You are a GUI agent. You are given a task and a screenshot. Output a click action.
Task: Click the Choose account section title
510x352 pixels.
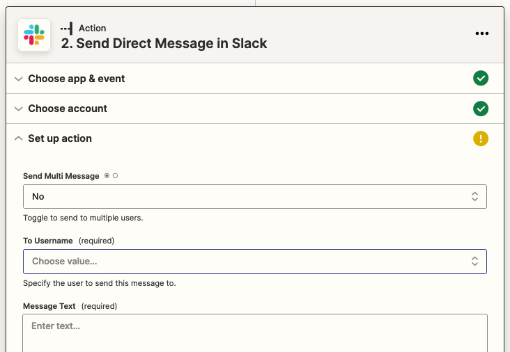[68, 109]
